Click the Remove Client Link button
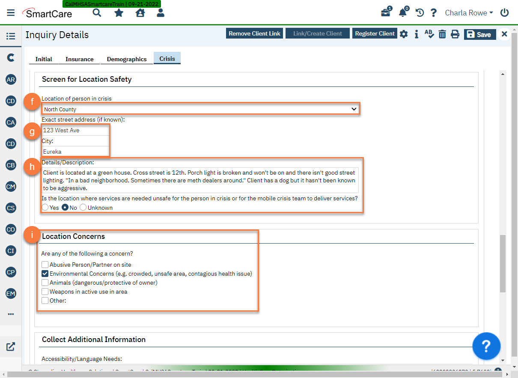Image resolution: width=518 pixels, height=378 pixels. coord(254,33)
